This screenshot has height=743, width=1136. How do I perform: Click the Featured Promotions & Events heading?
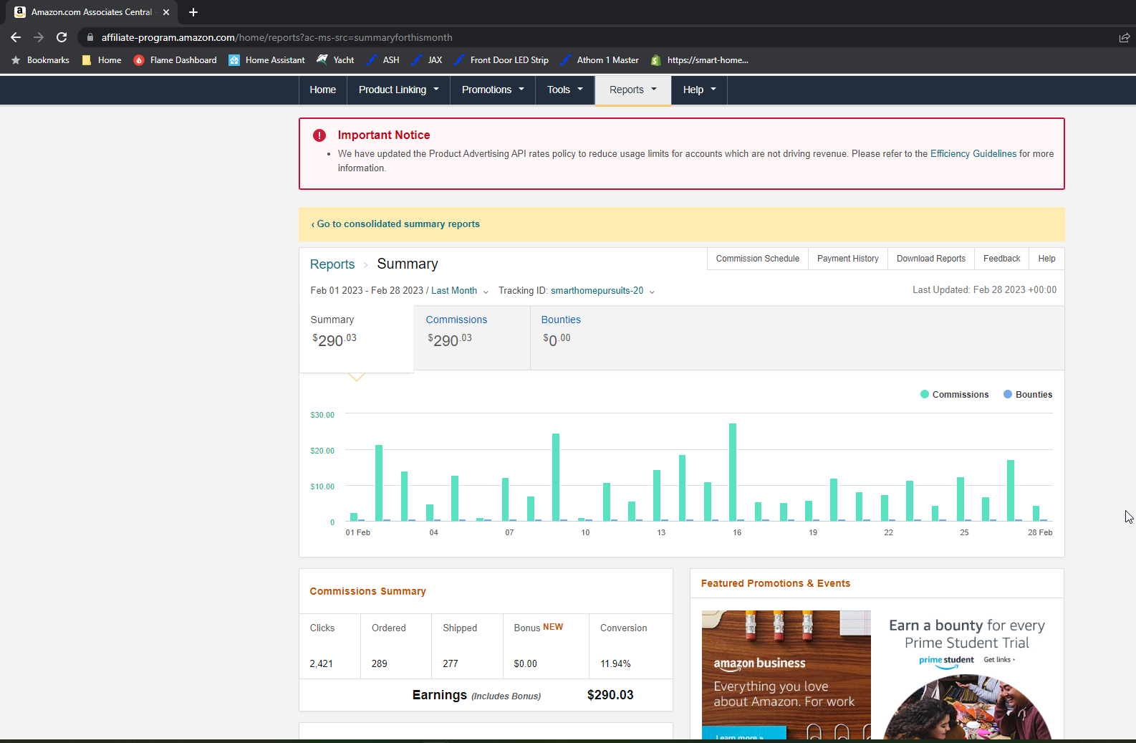click(776, 584)
